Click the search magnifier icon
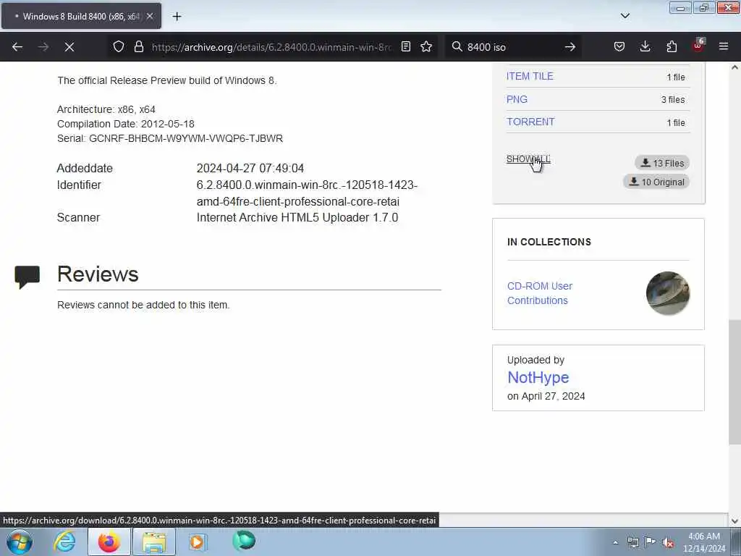The height and width of the screenshot is (556, 741). 457,46
